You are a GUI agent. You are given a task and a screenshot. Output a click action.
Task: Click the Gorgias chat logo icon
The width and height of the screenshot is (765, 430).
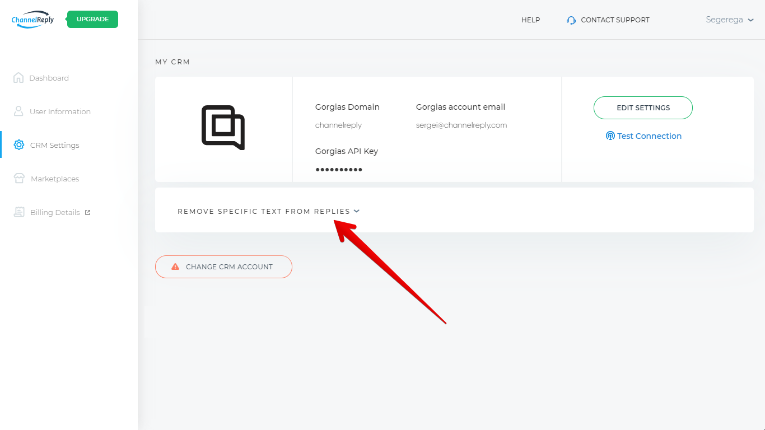223,128
